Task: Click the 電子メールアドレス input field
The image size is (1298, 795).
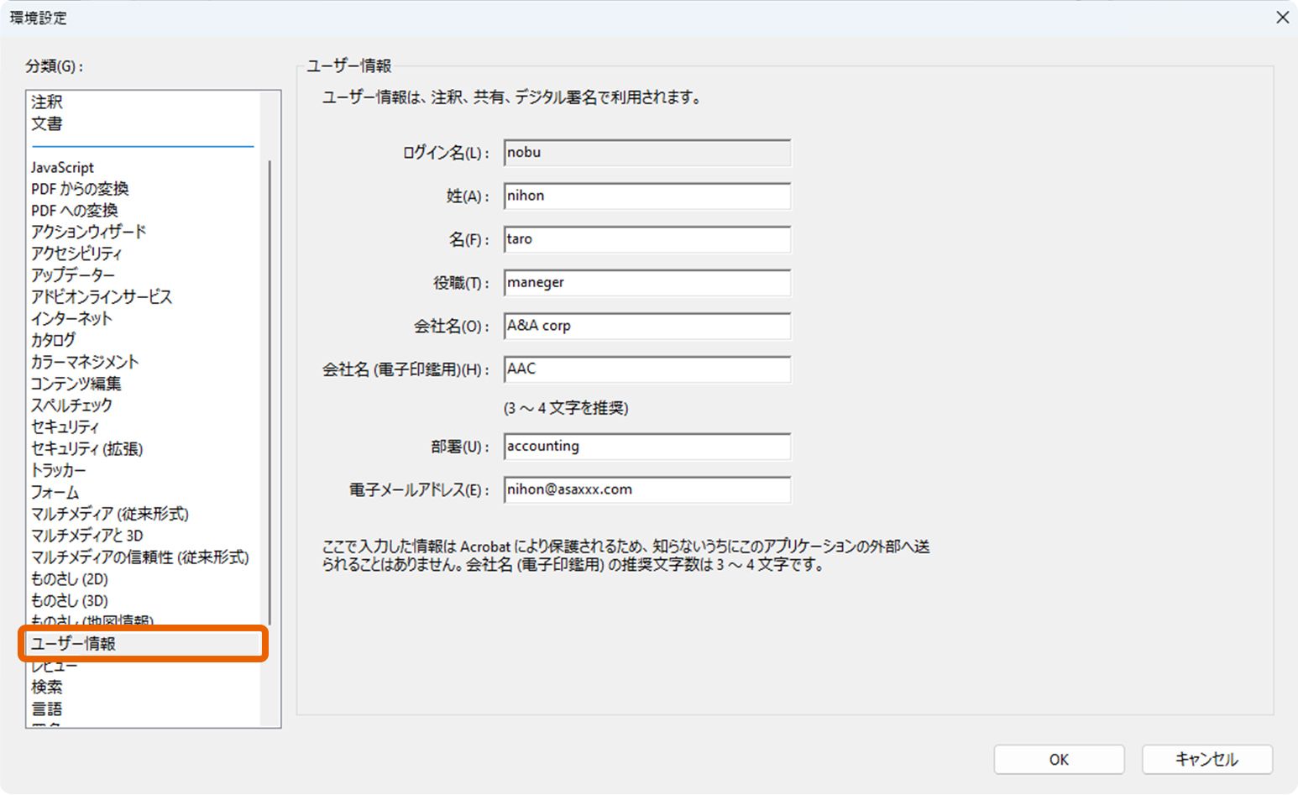Action: coord(646,490)
